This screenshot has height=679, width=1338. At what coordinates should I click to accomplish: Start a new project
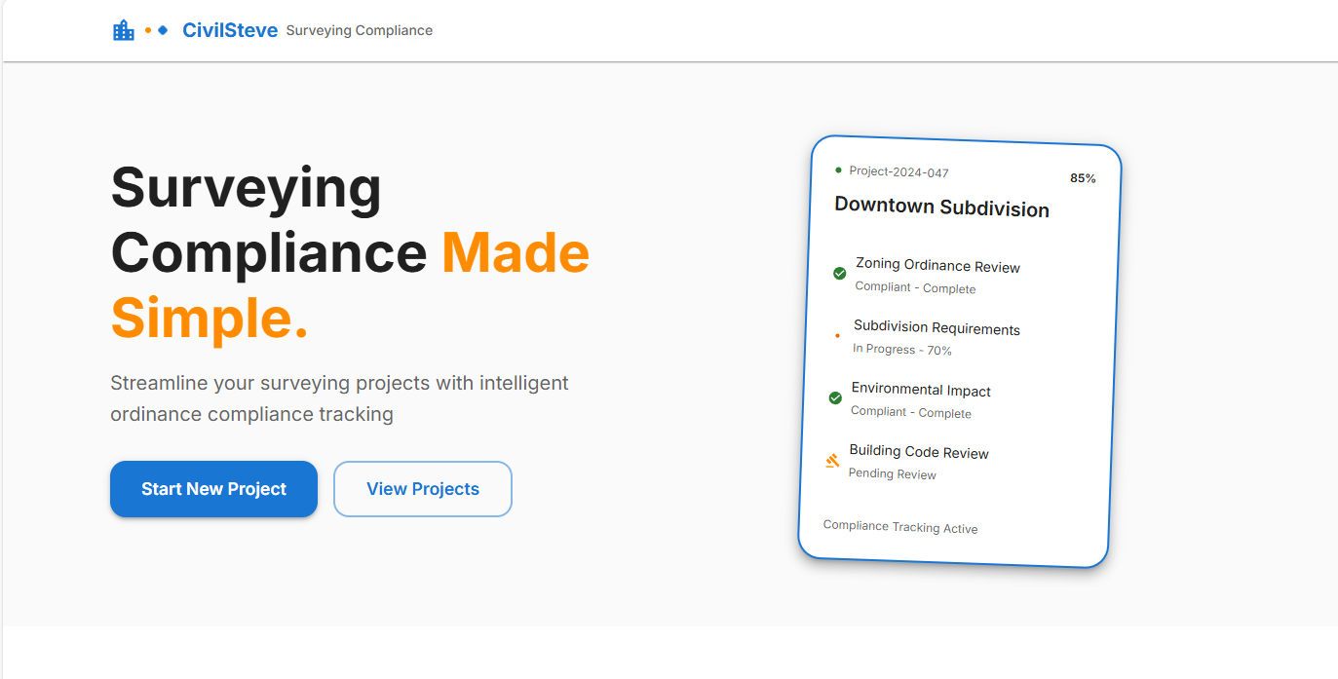pos(213,489)
